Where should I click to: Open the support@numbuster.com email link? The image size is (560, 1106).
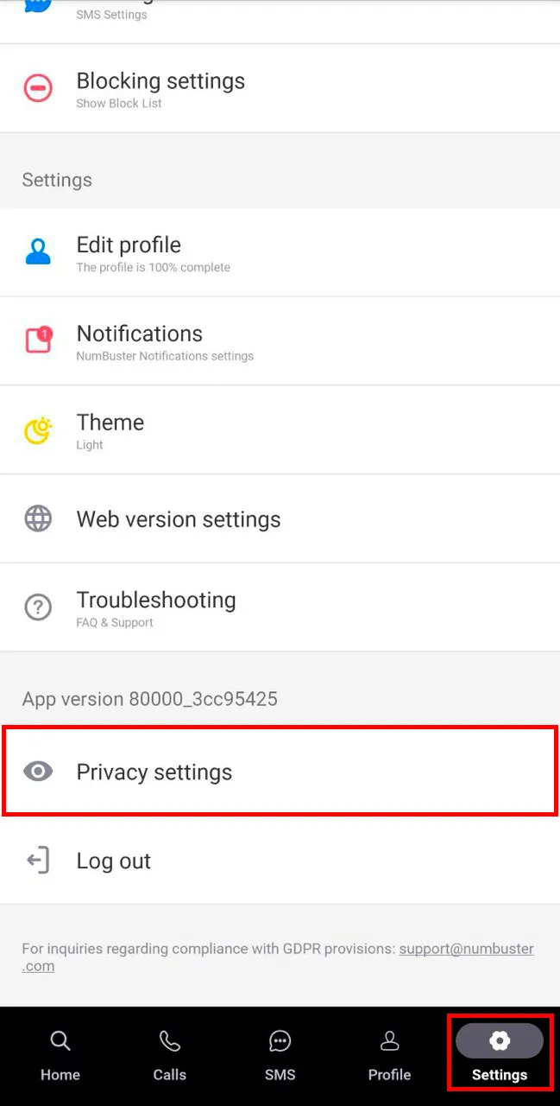click(x=466, y=949)
